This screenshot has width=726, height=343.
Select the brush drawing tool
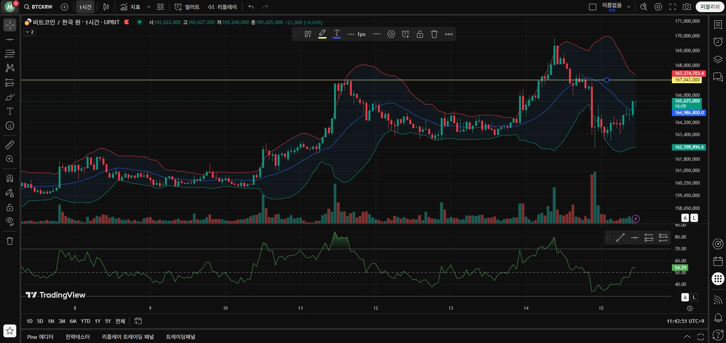click(x=10, y=97)
